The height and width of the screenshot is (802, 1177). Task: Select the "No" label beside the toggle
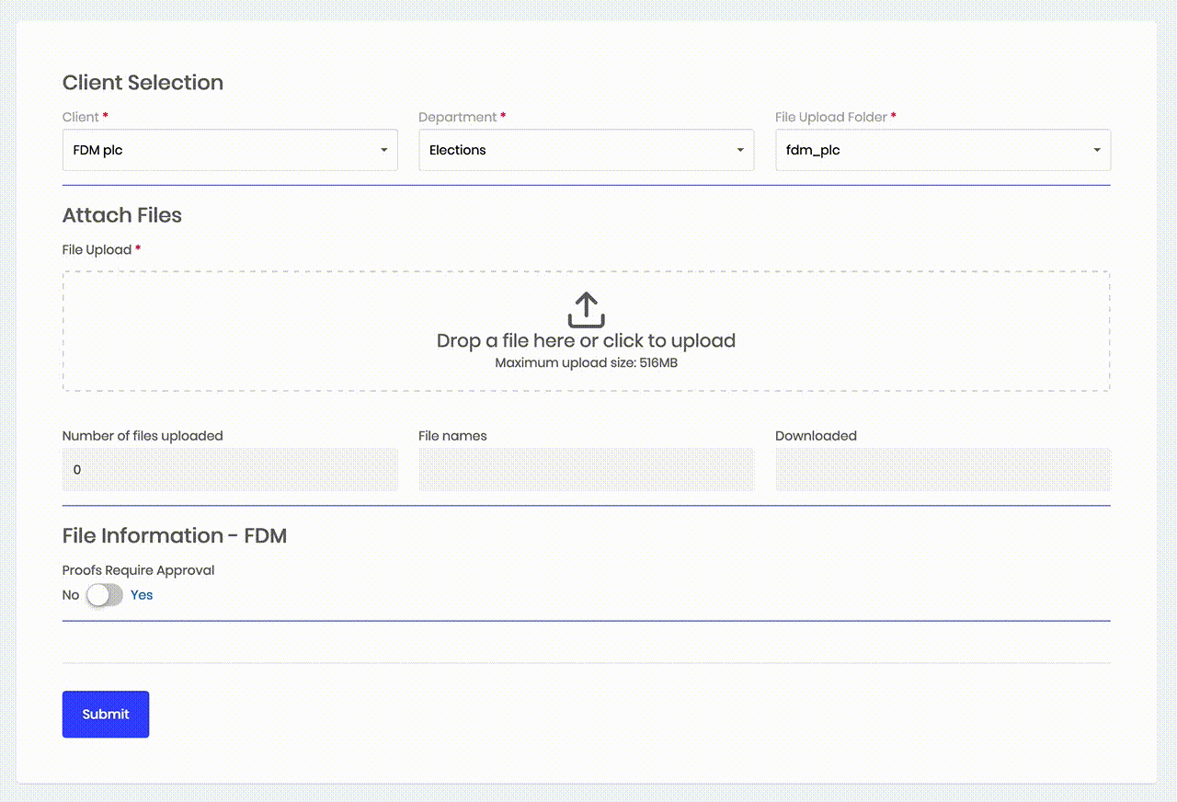pos(71,595)
